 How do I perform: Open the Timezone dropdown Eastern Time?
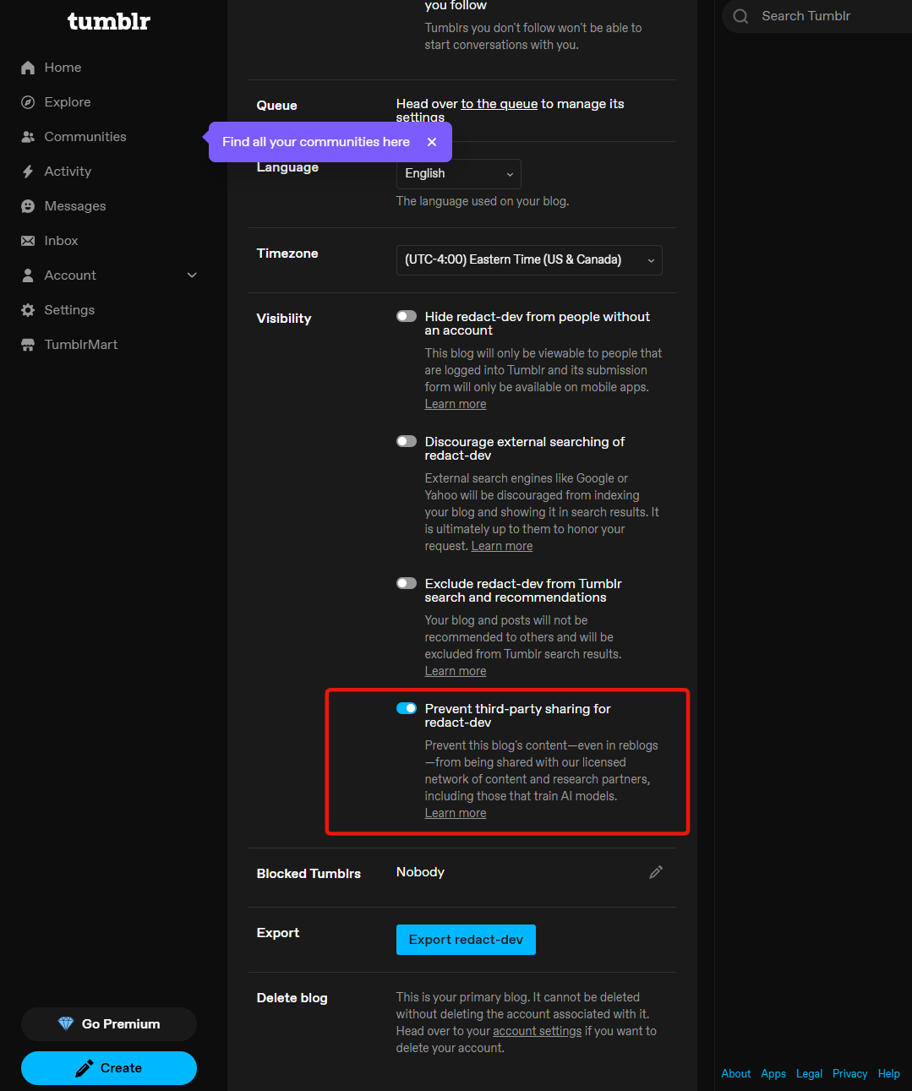point(529,259)
